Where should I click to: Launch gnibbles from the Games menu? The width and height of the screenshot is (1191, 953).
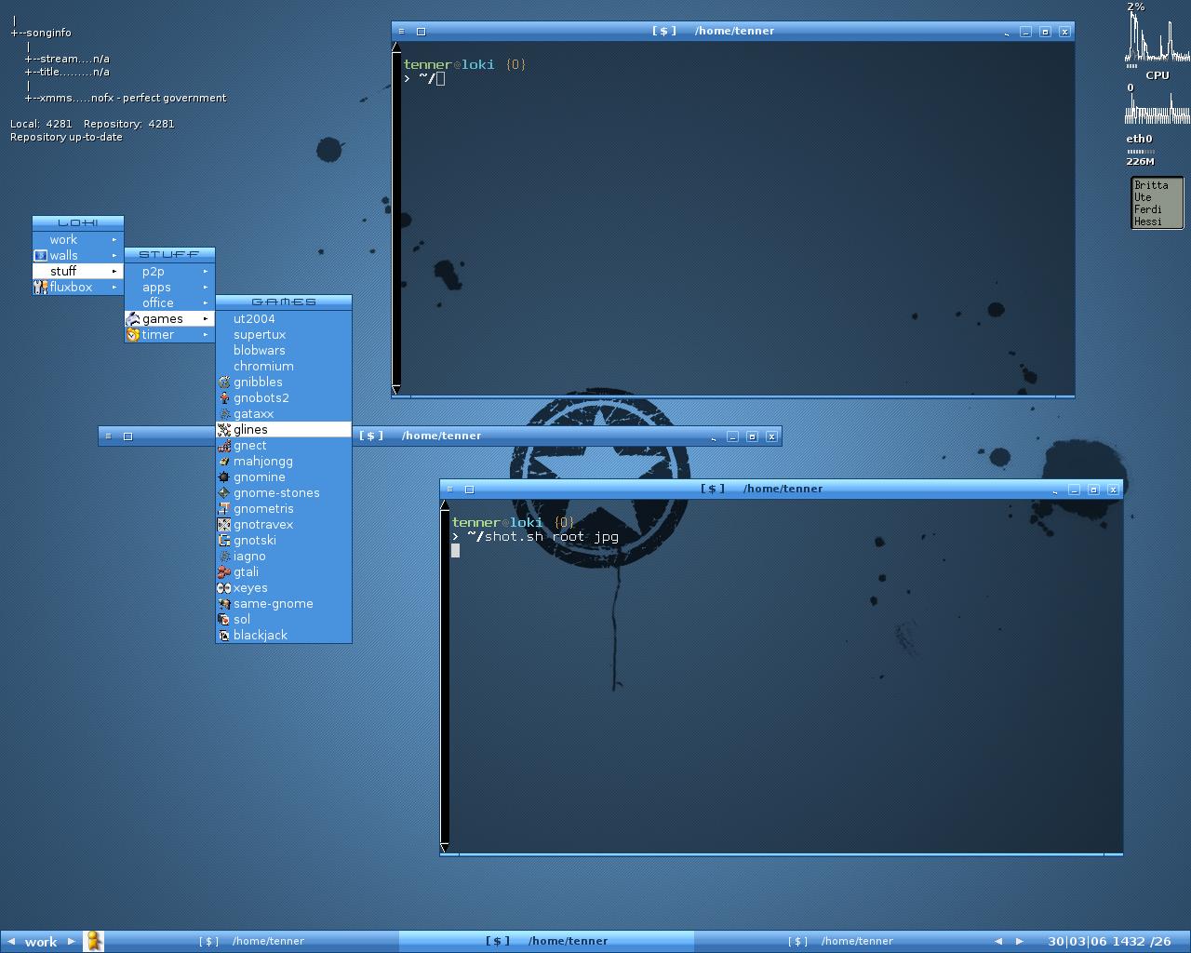[284, 382]
